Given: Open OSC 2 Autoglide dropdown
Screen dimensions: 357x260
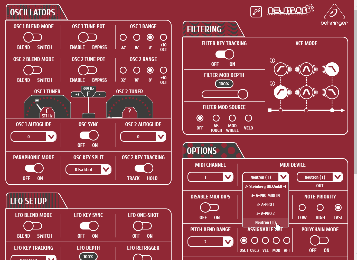Looking at the screenshot, I should click(143, 137).
